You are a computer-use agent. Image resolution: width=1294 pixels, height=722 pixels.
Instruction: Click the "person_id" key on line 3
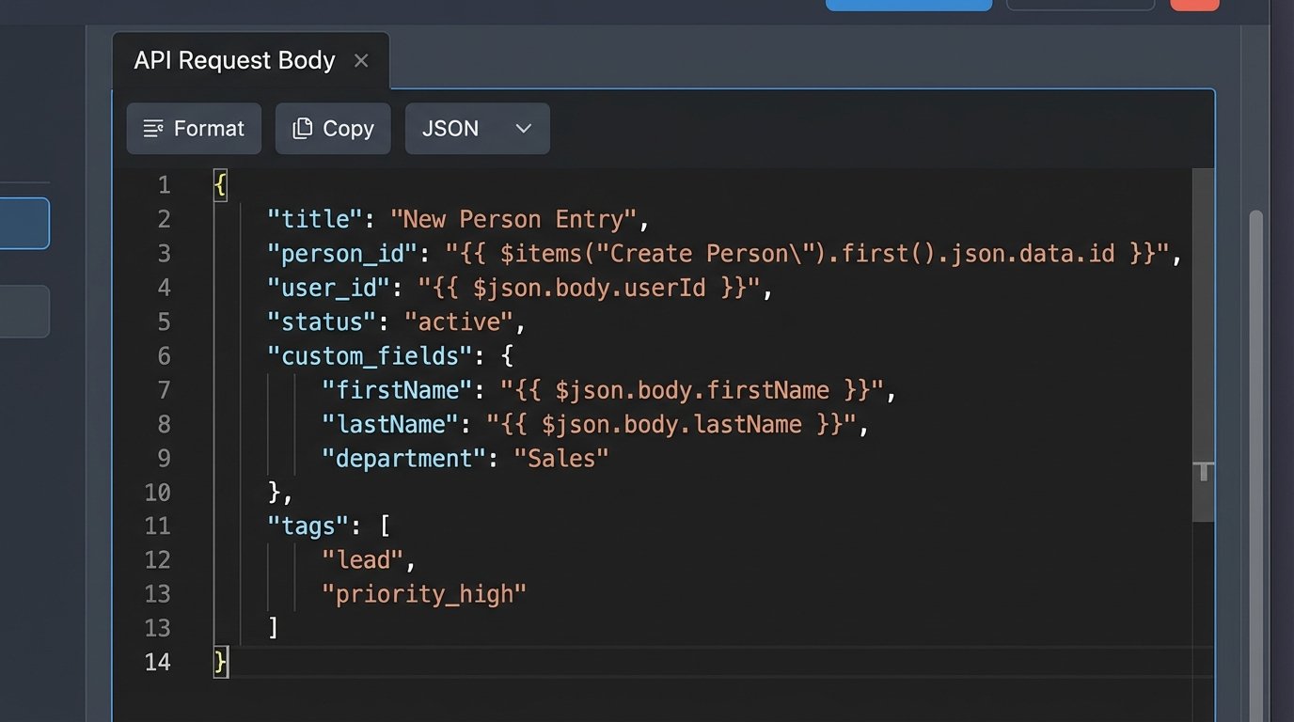pos(342,254)
